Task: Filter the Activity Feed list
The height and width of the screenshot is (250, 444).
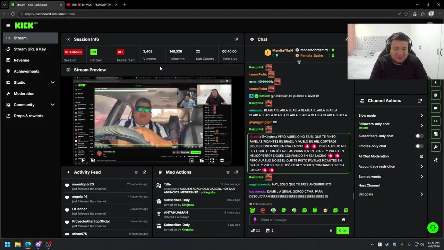Action: click(136, 172)
